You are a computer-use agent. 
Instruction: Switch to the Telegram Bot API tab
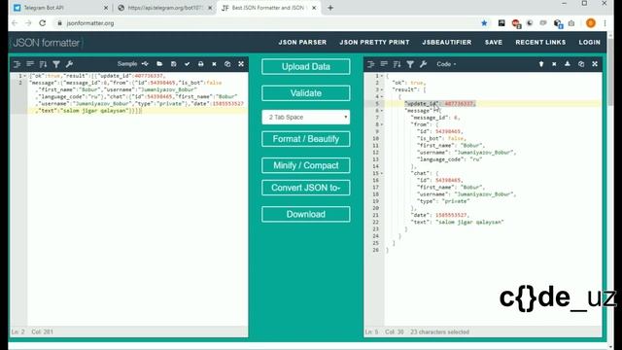click(x=59, y=8)
